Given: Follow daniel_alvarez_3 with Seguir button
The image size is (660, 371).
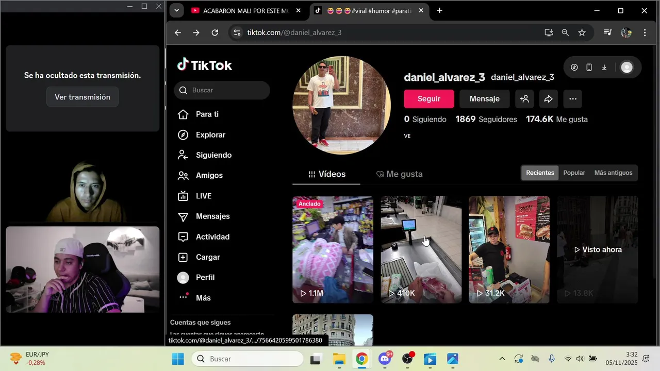Looking at the screenshot, I should pos(429,99).
